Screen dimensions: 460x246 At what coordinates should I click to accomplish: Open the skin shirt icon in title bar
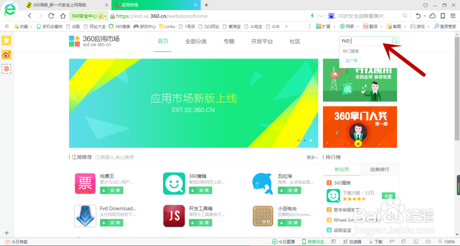[425, 5]
